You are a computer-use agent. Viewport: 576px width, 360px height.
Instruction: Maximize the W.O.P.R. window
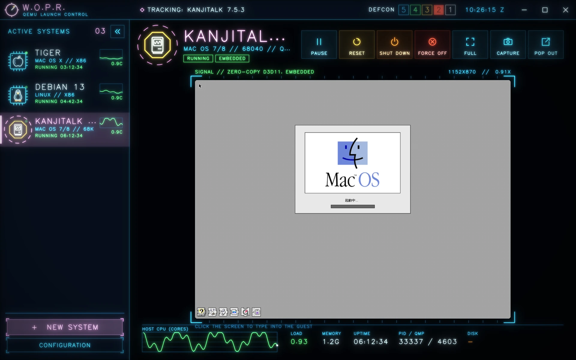click(x=545, y=10)
